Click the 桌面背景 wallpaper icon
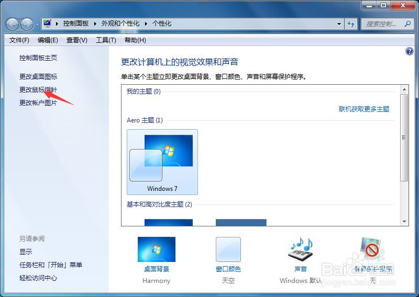The height and width of the screenshot is (297, 419). 157,249
